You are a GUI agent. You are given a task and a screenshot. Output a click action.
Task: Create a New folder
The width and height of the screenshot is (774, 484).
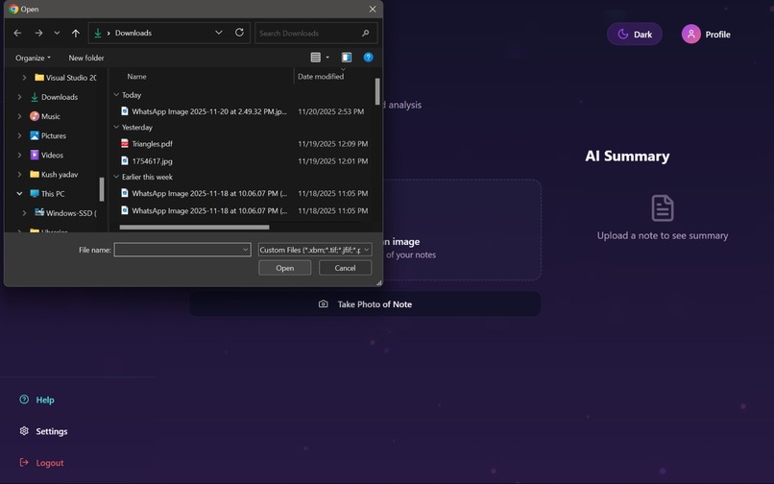pos(86,58)
